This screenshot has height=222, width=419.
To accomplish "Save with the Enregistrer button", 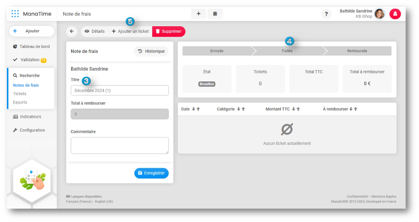I will (x=151, y=173).
